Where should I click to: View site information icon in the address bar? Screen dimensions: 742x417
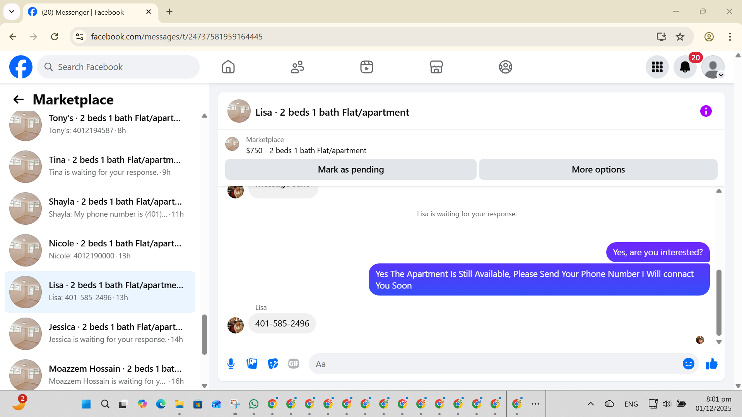point(80,37)
